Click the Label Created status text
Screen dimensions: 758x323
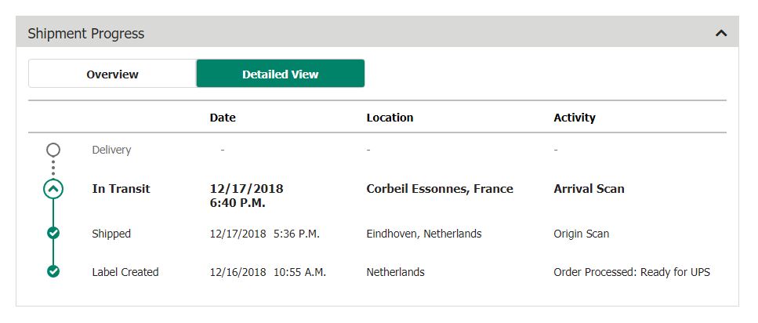coord(125,272)
